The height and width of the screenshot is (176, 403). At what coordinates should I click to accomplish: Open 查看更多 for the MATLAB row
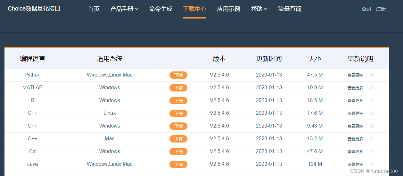coord(355,88)
